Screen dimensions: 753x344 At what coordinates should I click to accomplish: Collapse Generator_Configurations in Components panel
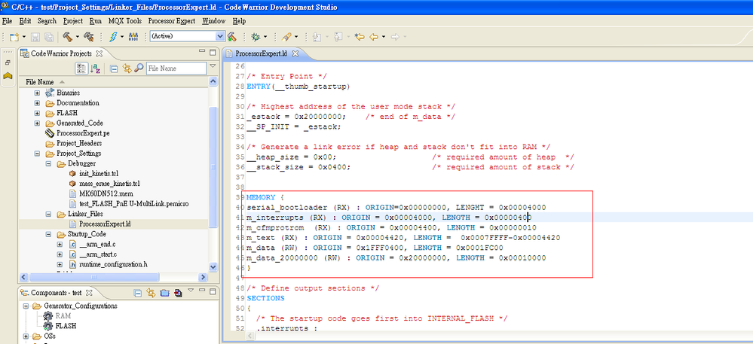coord(25,306)
